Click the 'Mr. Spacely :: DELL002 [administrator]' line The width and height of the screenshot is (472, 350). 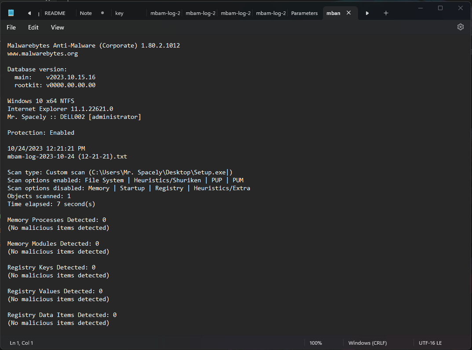[x=74, y=117]
